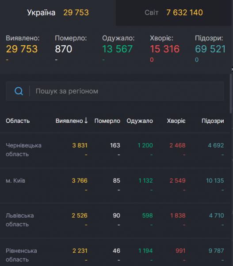Switch to the Світ tab
This screenshot has height=266, width=233.
(174, 13)
